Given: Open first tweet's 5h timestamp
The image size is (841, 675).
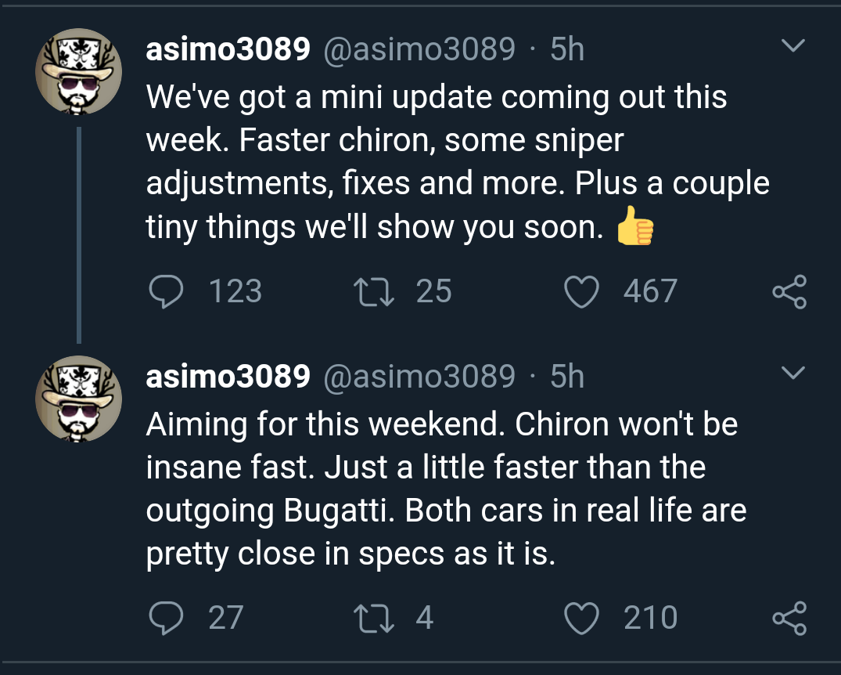Looking at the screenshot, I should point(567,50).
